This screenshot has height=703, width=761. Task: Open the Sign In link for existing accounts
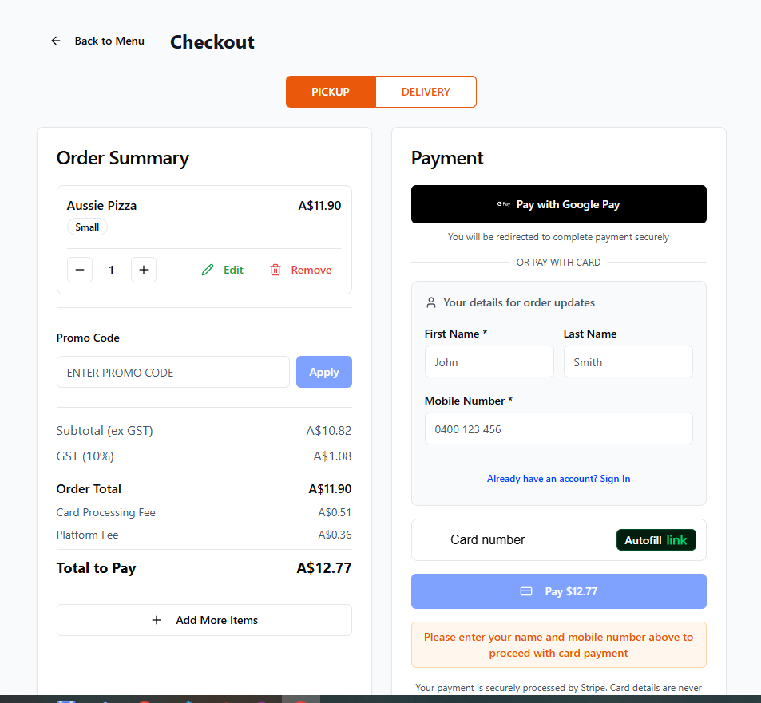558,478
